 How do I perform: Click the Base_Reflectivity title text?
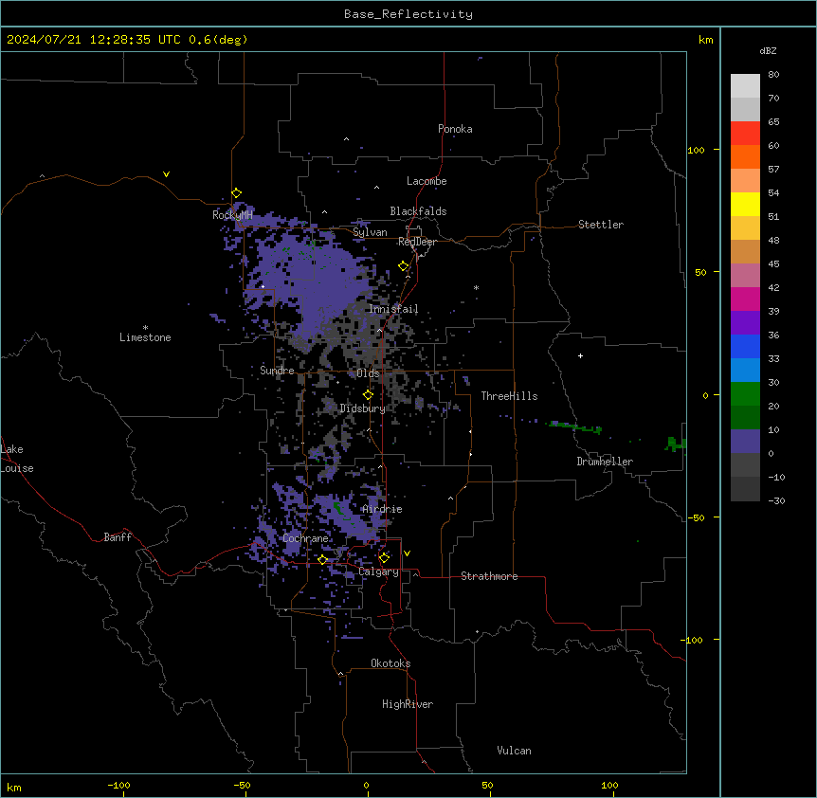pos(408,14)
